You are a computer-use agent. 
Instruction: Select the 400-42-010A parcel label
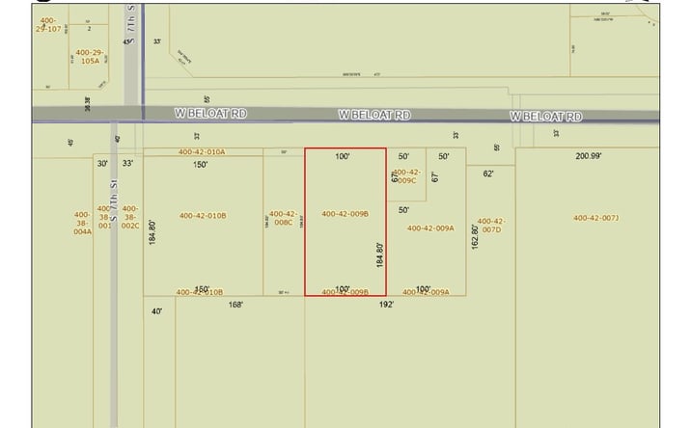pyautogui.click(x=202, y=152)
